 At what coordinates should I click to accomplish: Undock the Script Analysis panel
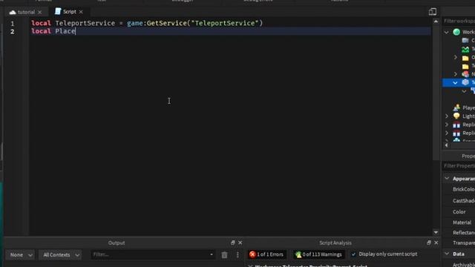click(x=429, y=243)
